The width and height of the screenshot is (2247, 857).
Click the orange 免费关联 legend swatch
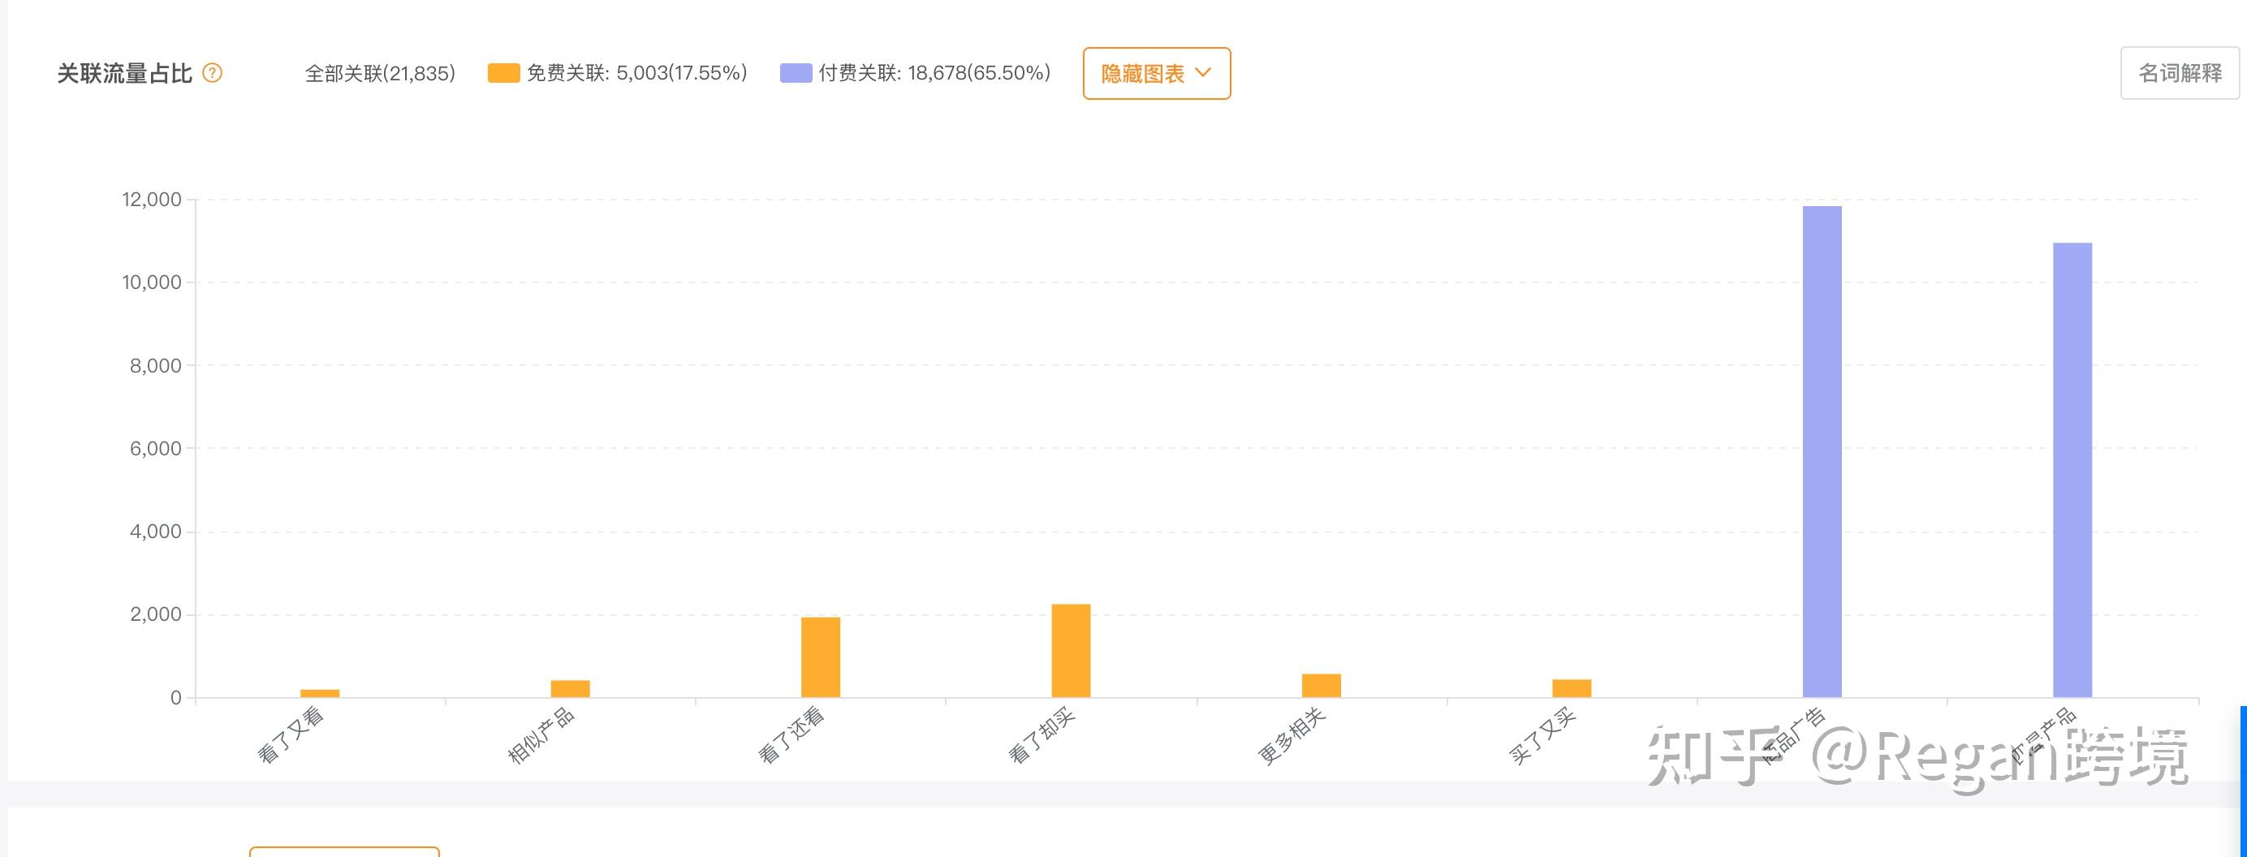tap(503, 73)
